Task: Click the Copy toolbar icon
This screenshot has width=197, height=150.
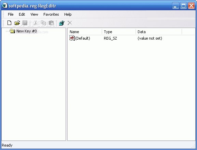Action: tap(43, 23)
